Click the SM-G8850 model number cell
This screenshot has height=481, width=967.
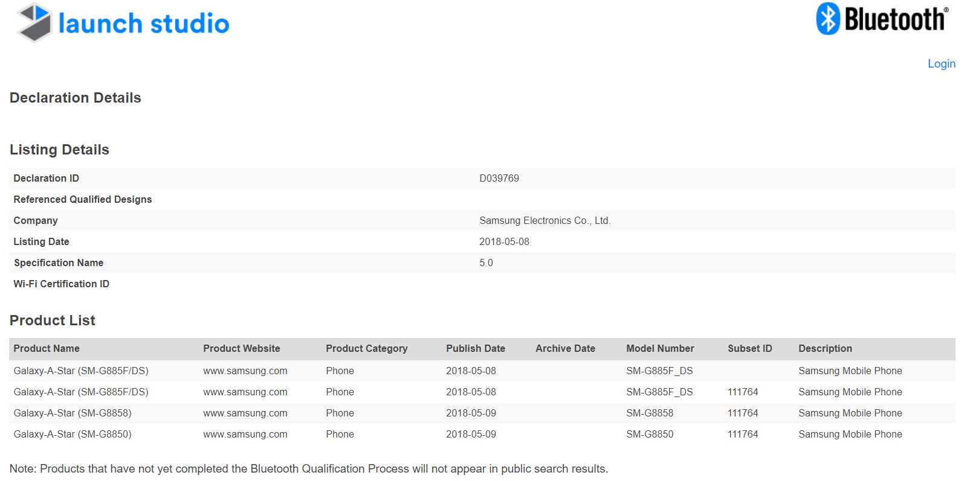pyautogui.click(x=649, y=434)
